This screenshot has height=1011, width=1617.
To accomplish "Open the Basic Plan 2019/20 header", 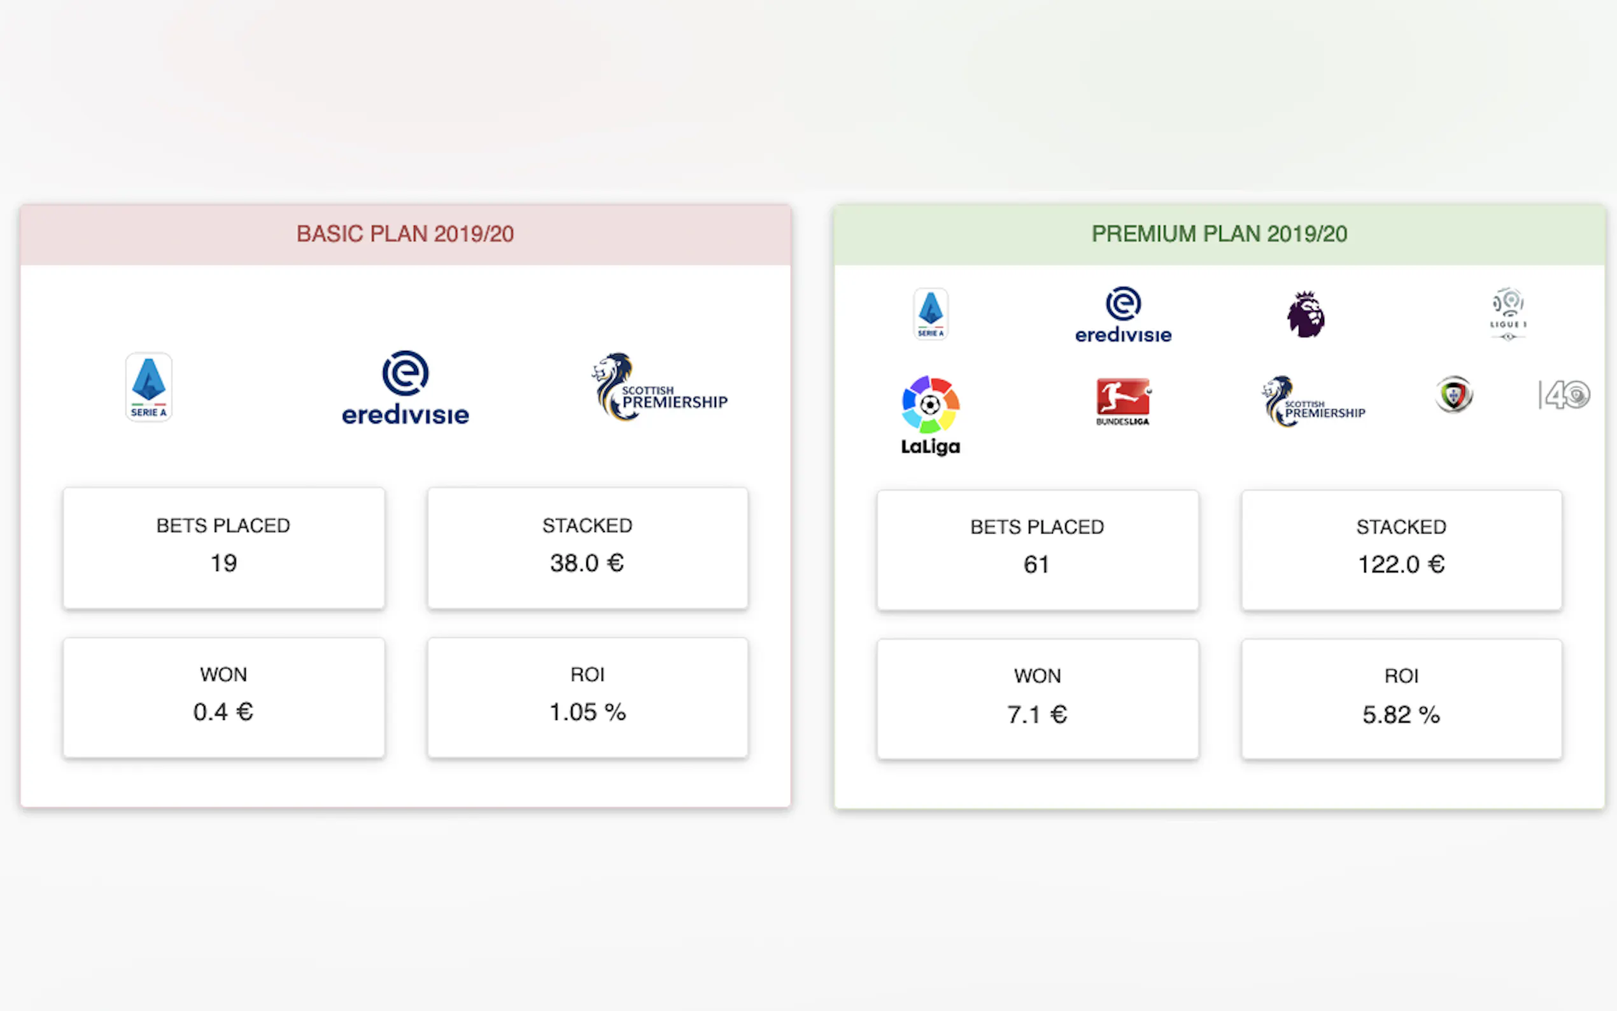I will coord(405,234).
